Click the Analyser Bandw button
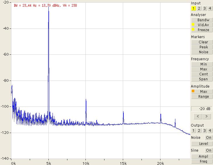213x165 pixels. [x=202, y=20]
